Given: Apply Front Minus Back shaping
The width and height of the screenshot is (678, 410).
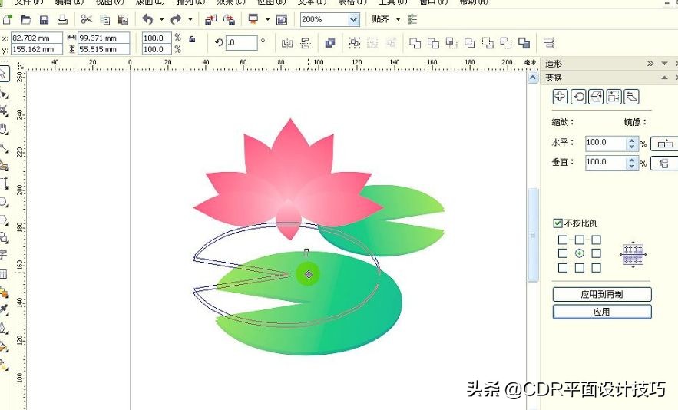Looking at the screenshot, I should coord(488,43).
